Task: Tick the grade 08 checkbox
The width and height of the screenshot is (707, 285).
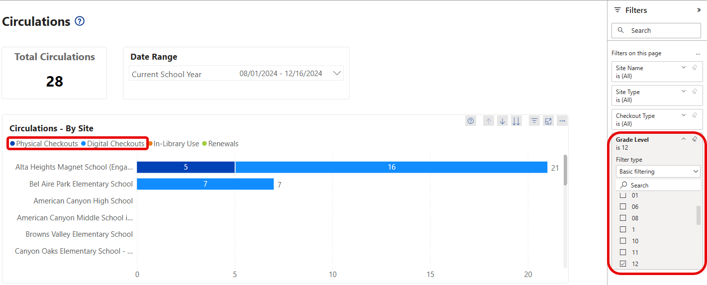Action: point(623,218)
